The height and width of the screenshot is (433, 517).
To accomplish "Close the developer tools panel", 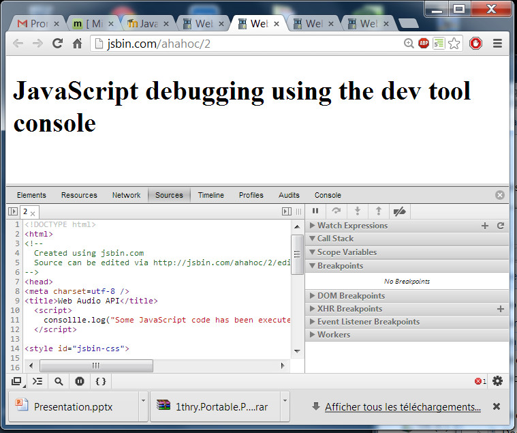I will (500, 195).
